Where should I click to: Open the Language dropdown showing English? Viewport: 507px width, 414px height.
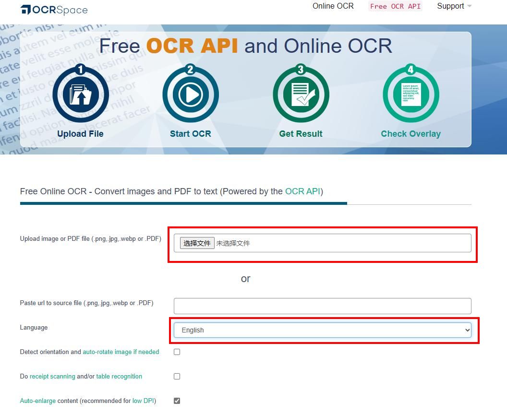[x=322, y=330]
